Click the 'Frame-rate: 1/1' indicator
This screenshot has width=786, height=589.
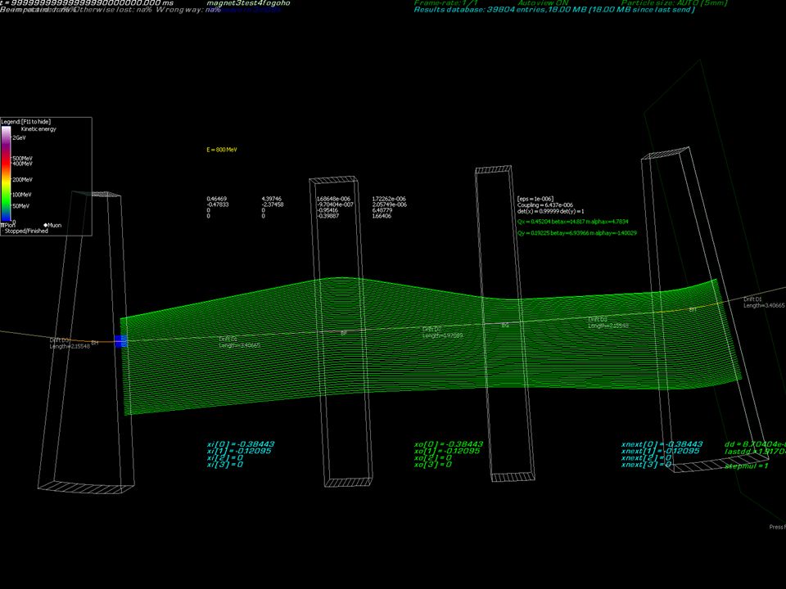445,3
